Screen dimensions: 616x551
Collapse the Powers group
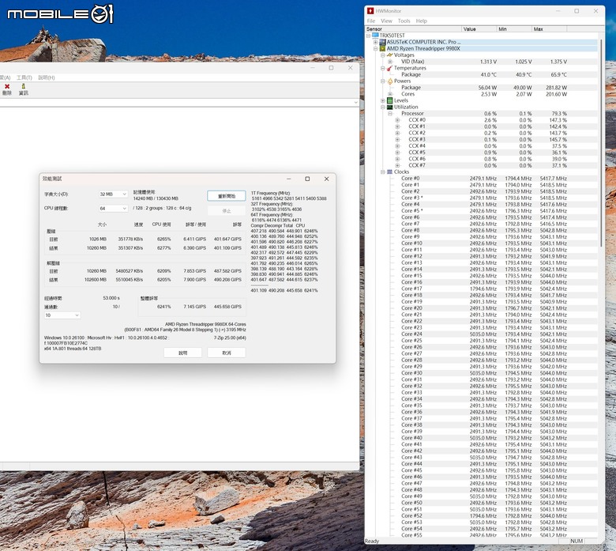pos(383,81)
